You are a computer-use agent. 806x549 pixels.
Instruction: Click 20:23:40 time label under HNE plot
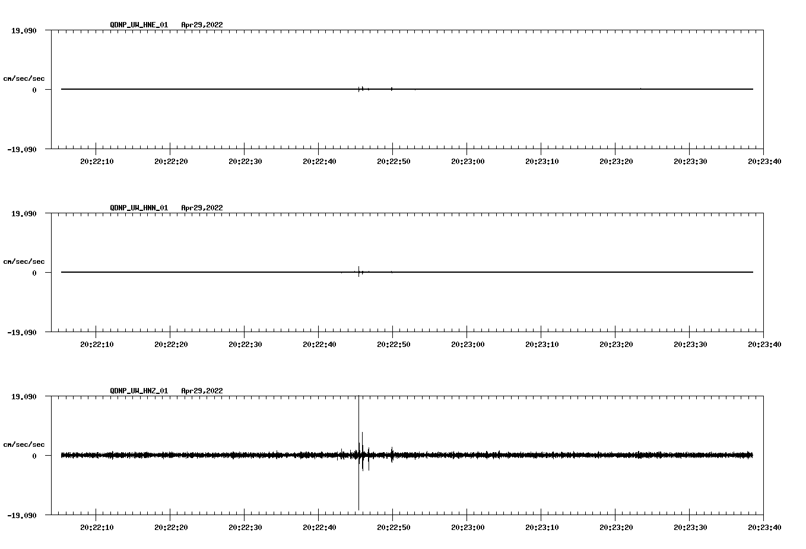[x=764, y=161]
